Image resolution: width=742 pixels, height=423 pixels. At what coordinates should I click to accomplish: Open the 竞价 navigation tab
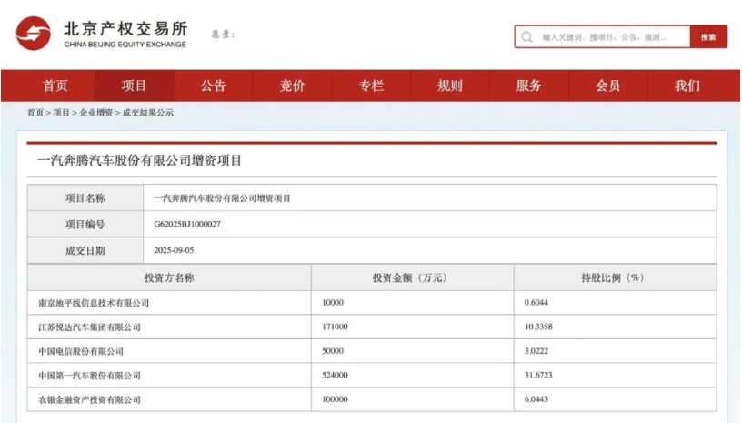292,86
